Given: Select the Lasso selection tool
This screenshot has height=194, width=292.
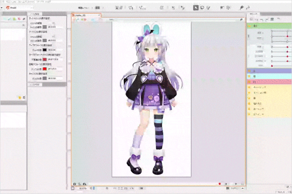Looking at the screenshot, I should click(x=202, y=8).
